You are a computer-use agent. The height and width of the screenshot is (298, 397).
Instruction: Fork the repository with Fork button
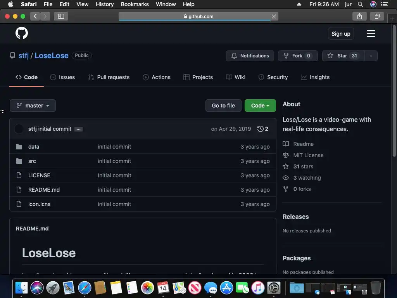[298, 56]
